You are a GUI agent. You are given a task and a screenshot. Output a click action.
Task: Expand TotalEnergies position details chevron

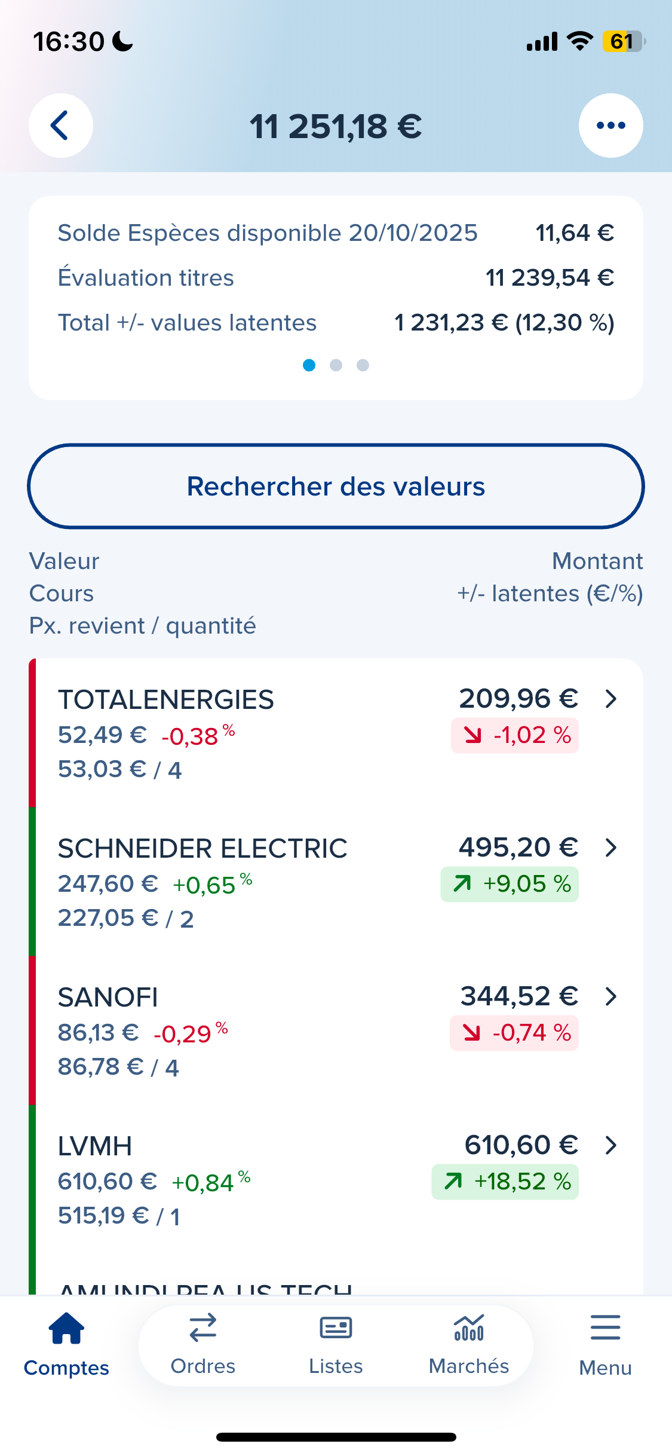pos(610,699)
